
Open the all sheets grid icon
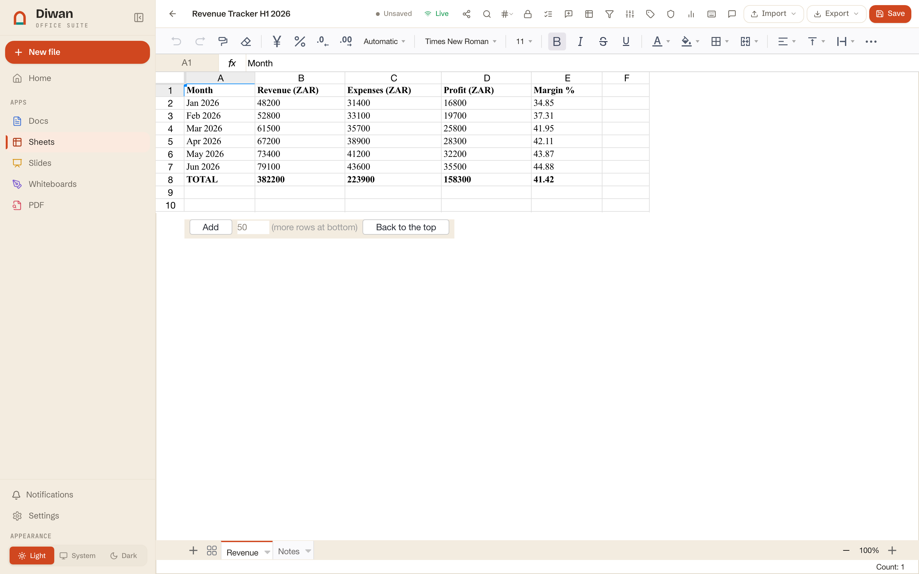pyautogui.click(x=212, y=550)
